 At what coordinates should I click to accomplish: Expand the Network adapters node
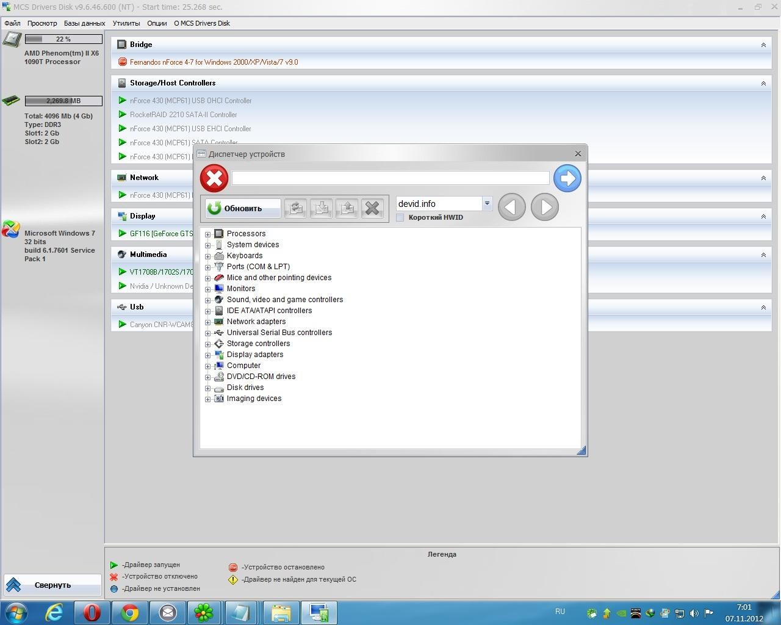click(x=208, y=322)
